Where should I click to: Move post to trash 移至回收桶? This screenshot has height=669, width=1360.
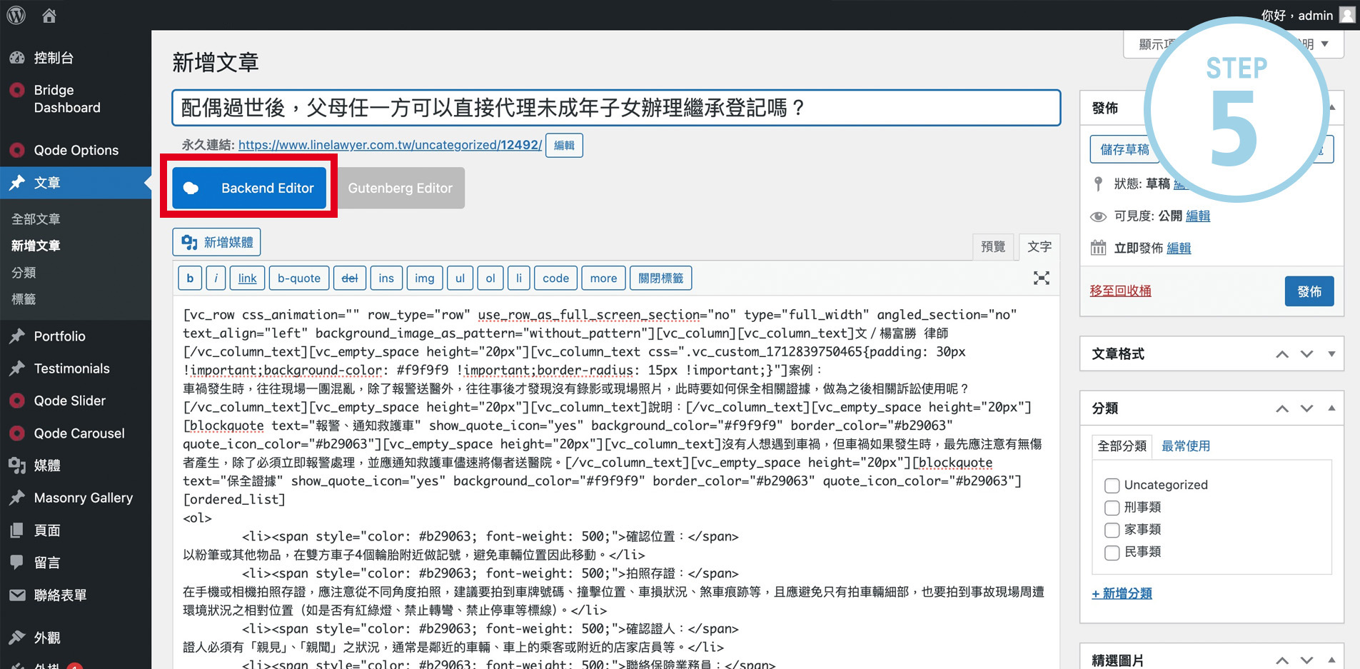point(1121,291)
